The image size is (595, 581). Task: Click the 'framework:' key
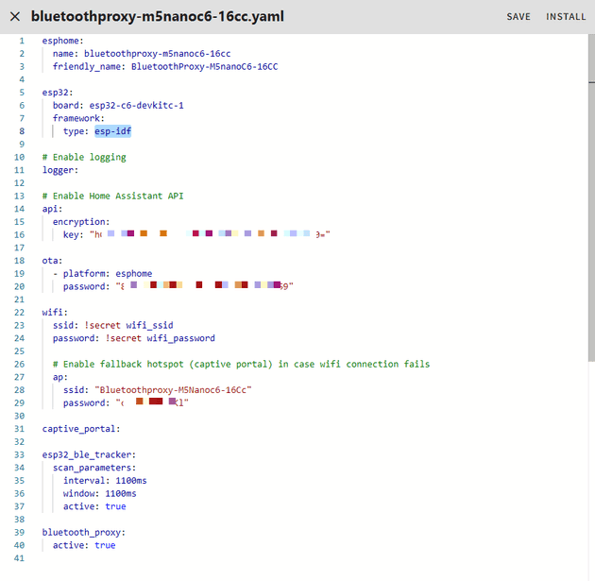click(78, 118)
